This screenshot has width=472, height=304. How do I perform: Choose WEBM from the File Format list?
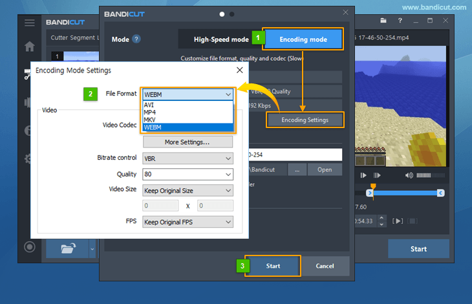[x=188, y=127]
